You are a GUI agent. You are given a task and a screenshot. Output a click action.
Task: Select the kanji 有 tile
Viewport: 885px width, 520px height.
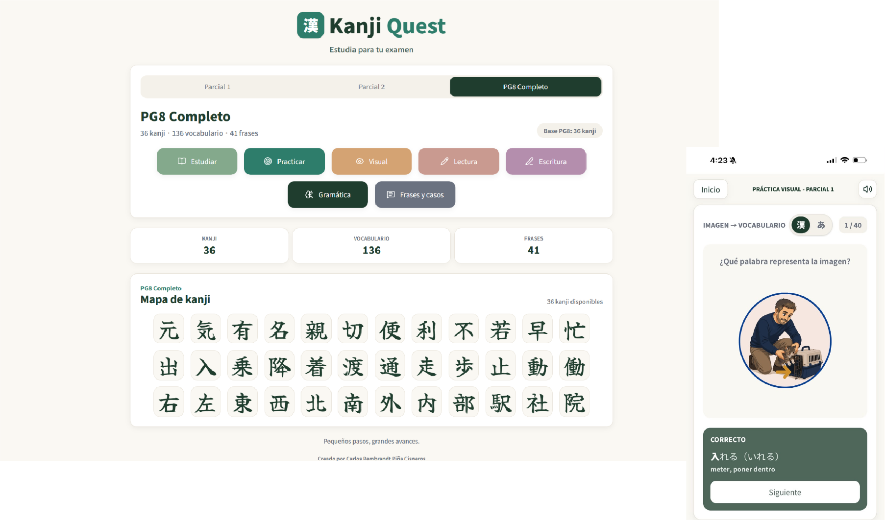click(243, 329)
